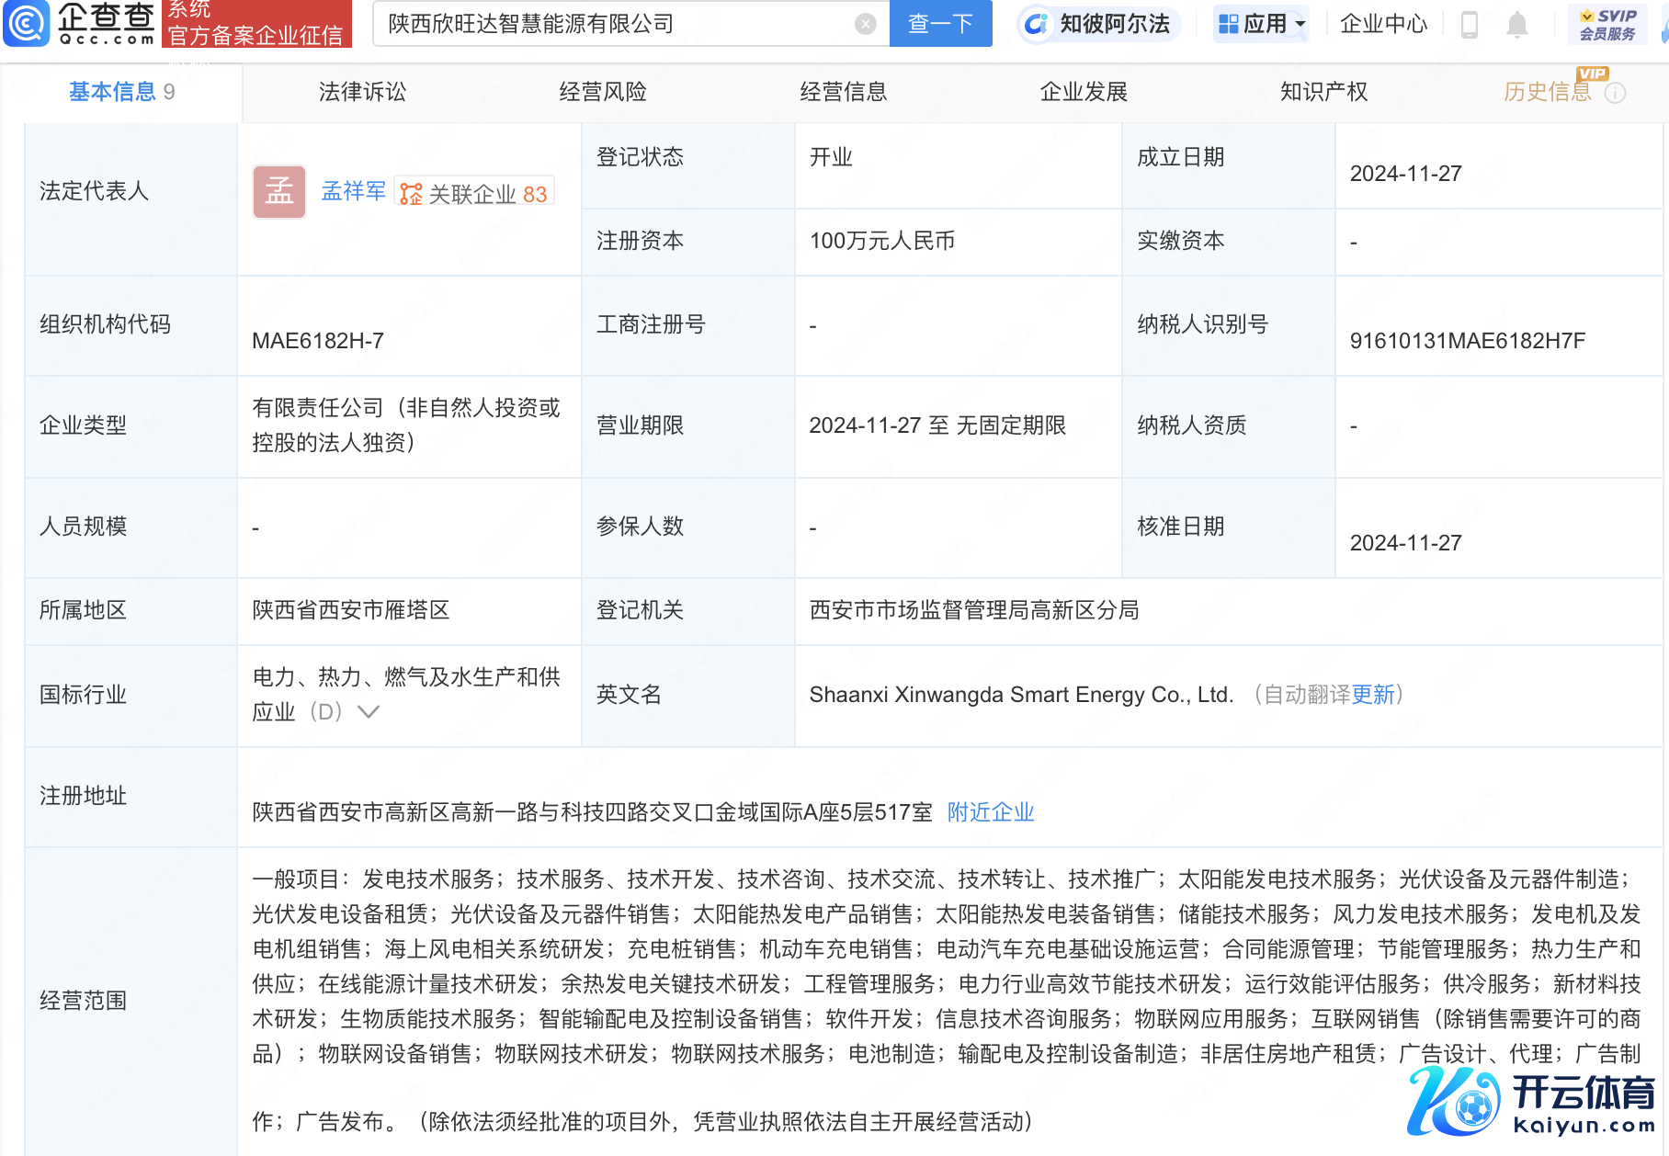View 关联企业 83 related companies

[475, 194]
